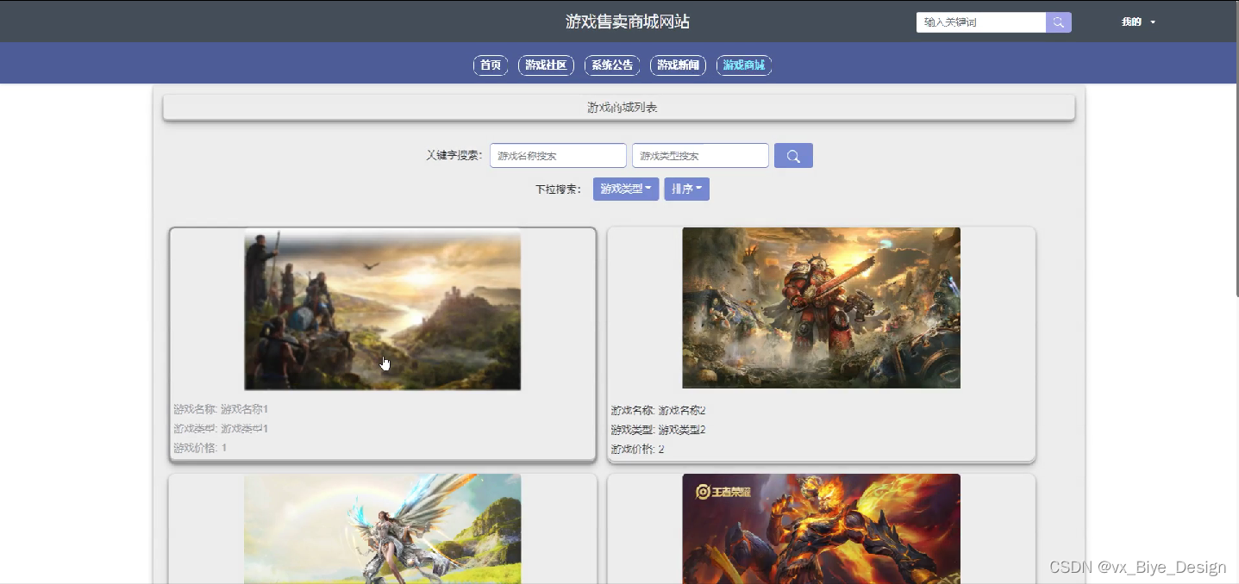Open the 王者荣耀 fire monster thumbnail
Image resolution: width=1239 pixels, height=584 pixels.
[821, 529]
